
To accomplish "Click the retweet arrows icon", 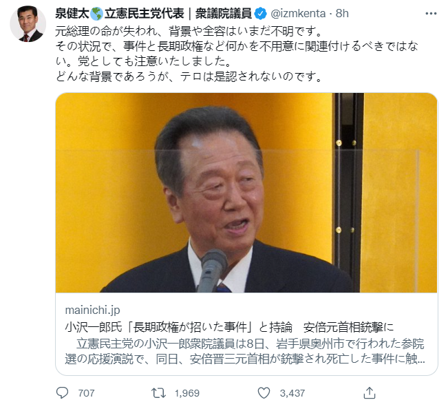I will 158,392.
